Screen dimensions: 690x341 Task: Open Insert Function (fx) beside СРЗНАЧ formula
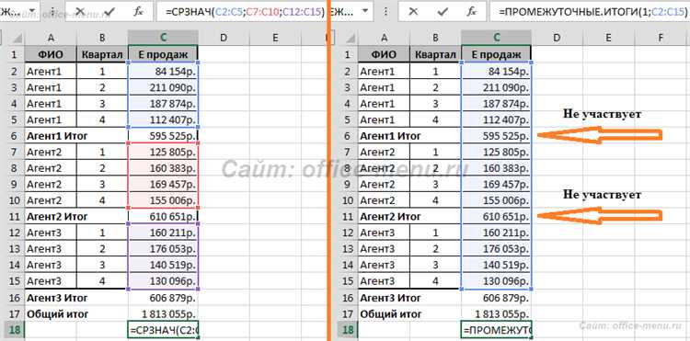(x=138, y=12)
